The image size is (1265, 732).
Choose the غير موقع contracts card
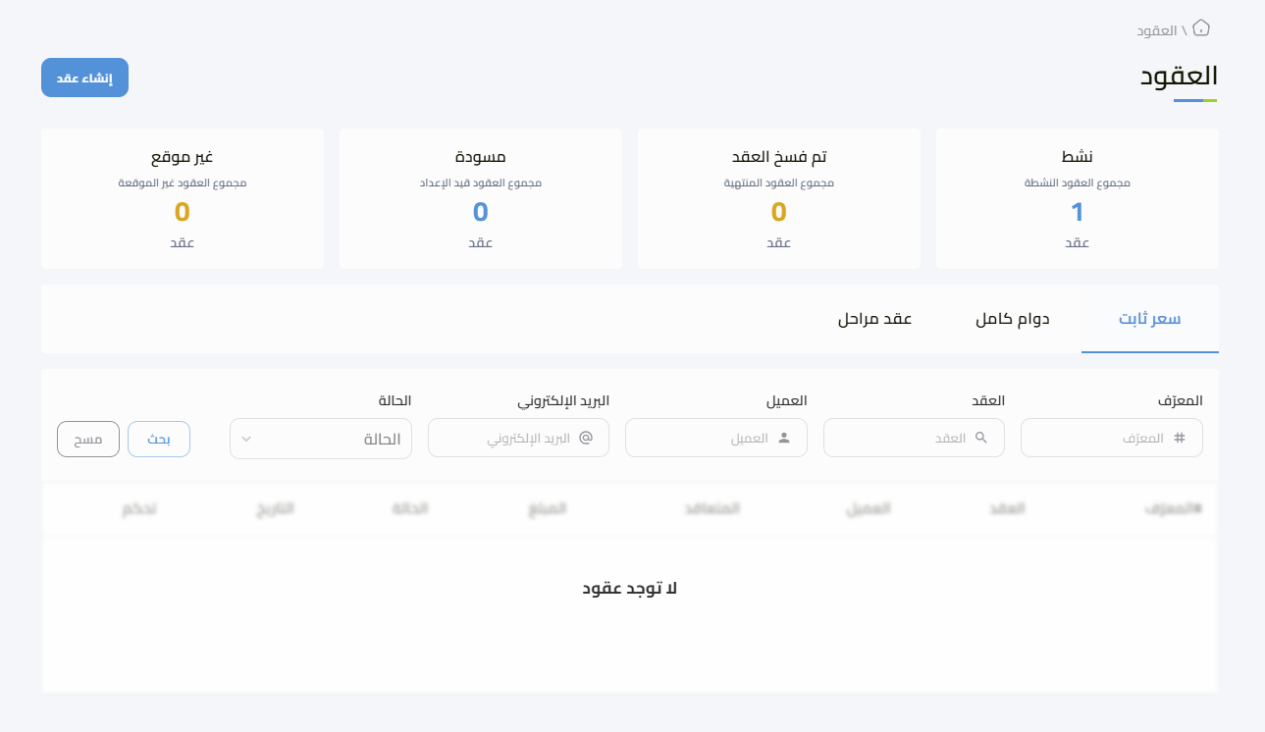[x=183, y=198]
